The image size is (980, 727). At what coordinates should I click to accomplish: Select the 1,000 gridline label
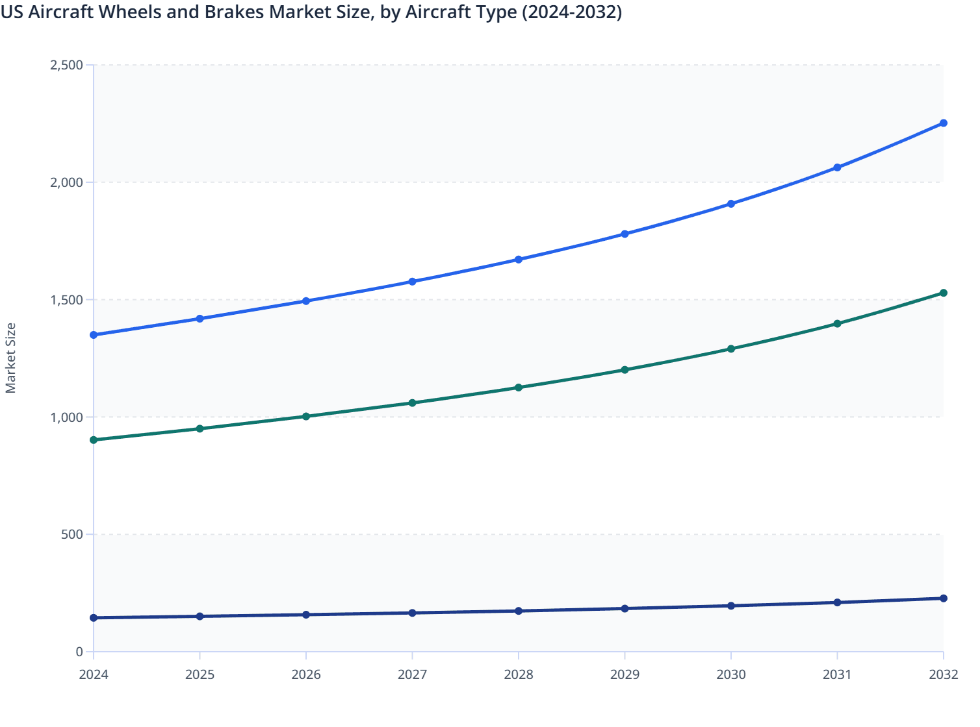tap(67, 417)
